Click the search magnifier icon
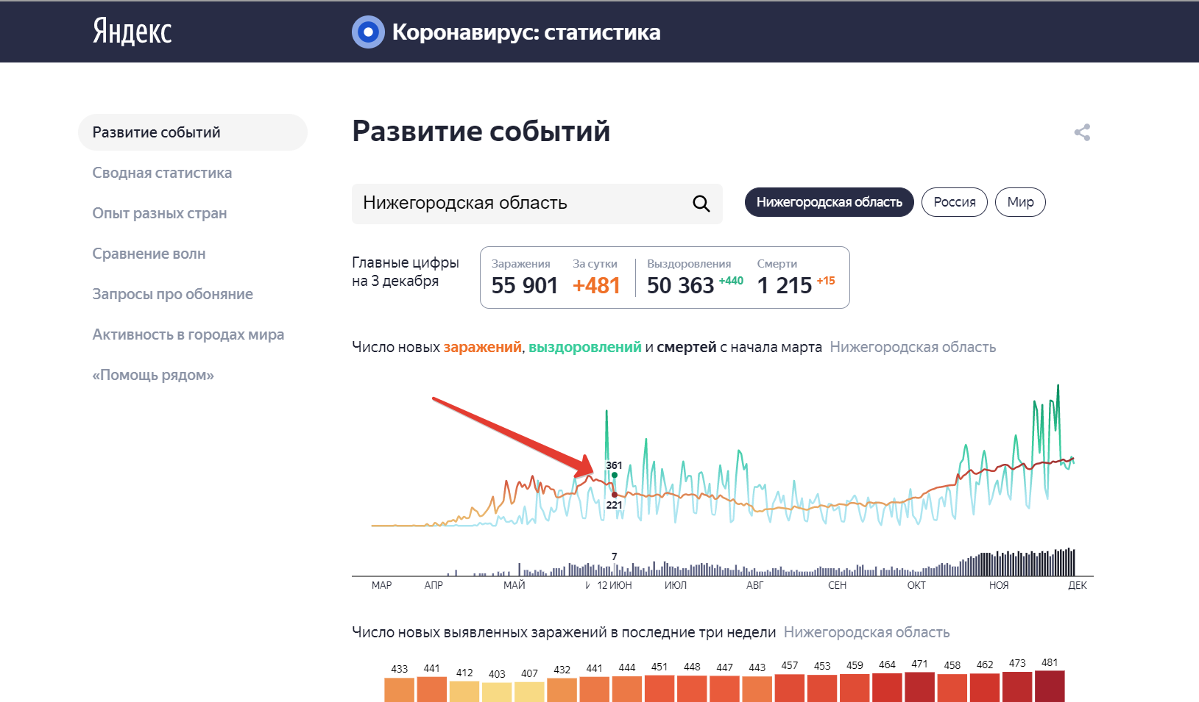 (701, 204)
